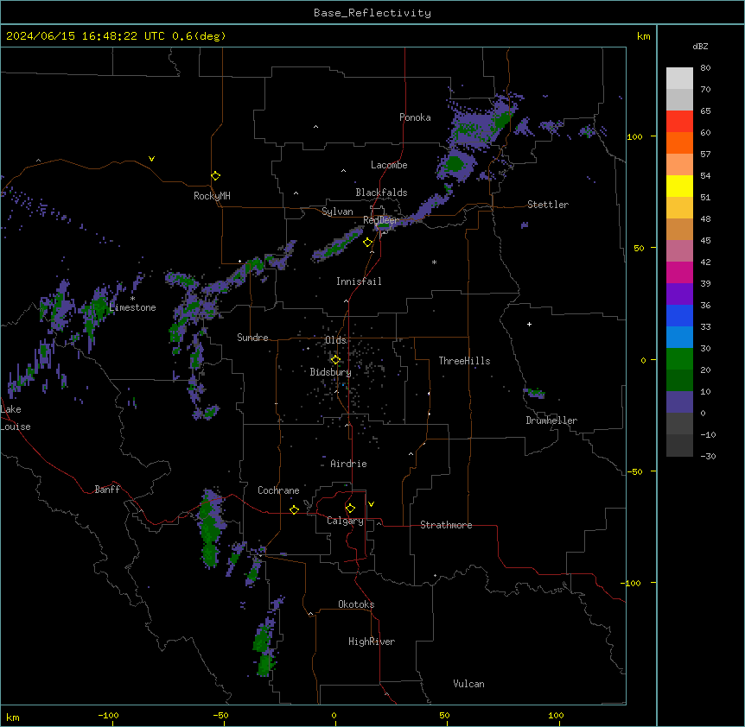Click the HighRiver label
The width and height of the screenshot is (745, 727).
[372, 642]
